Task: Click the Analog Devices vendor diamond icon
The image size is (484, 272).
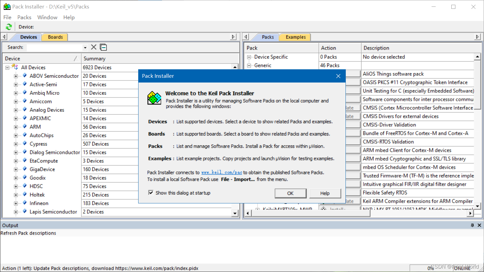Action: pos(25,109)
